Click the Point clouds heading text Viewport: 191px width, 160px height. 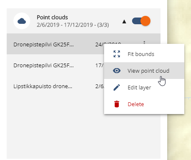tap(52, 18)
